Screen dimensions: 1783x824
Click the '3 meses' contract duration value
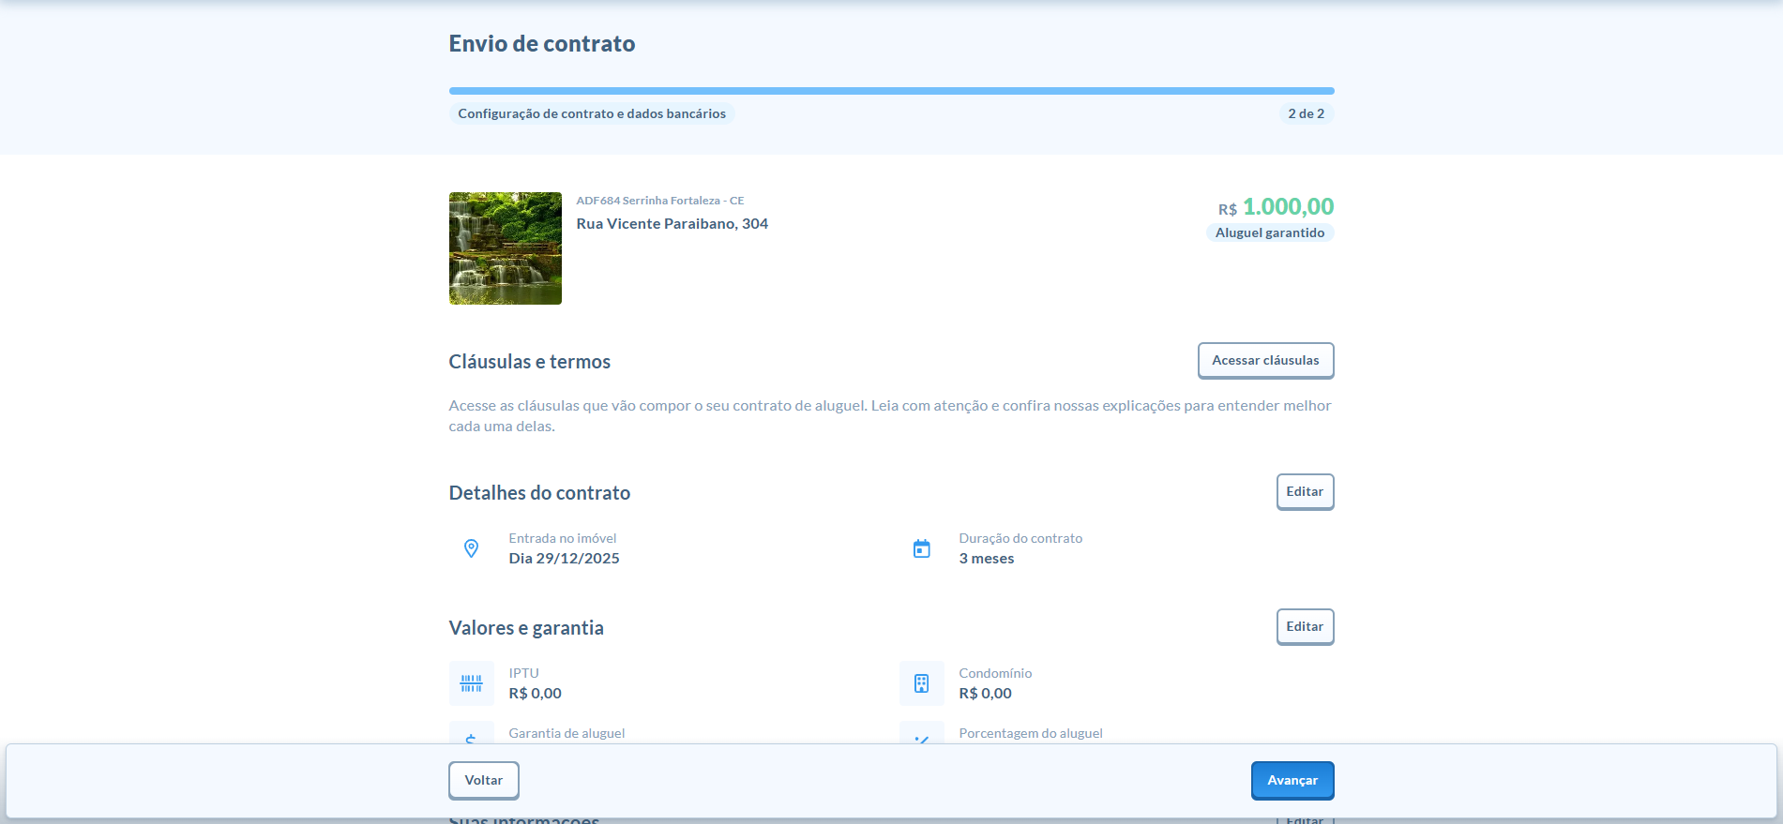pyautogui.click(x=986, y=559)
